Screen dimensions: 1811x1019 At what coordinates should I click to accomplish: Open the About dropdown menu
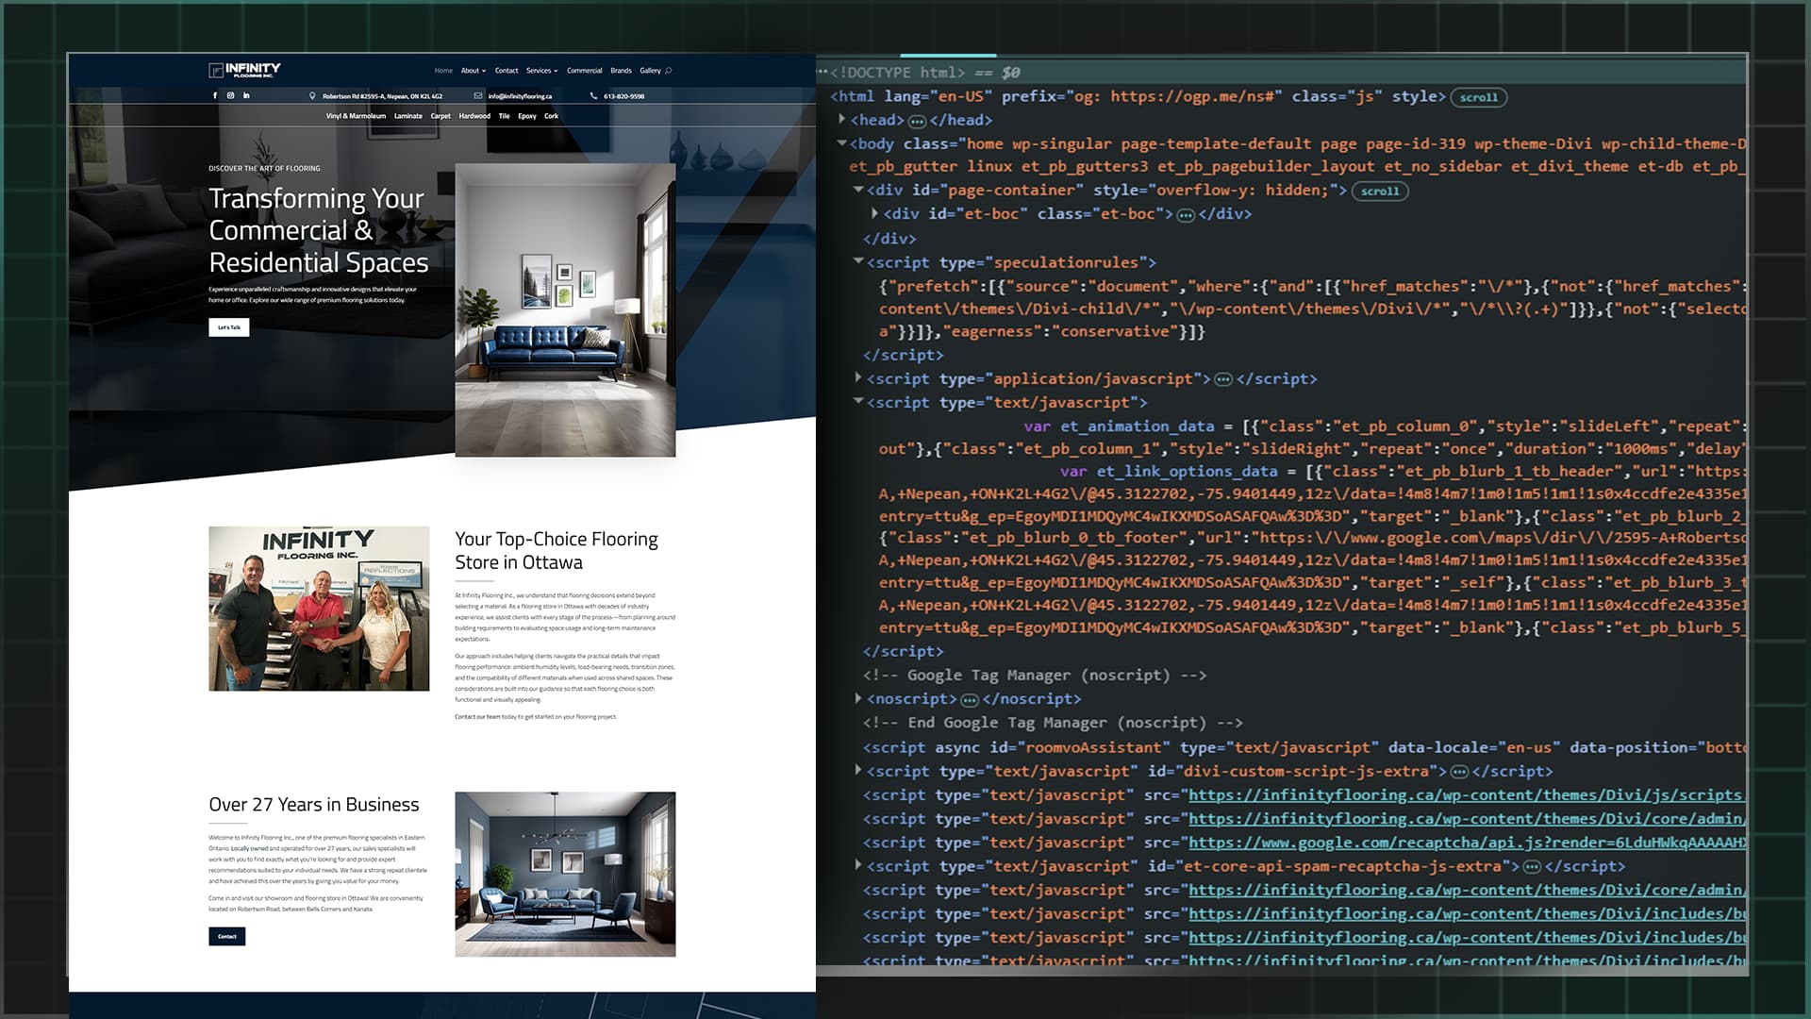point(474,71)
